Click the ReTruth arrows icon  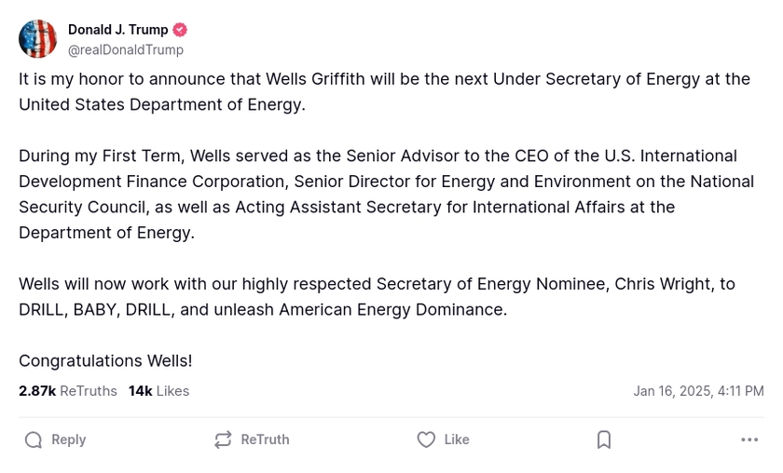[223, 439]
